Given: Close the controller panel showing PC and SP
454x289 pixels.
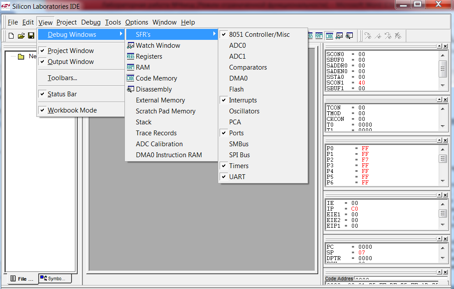Looking at the screenshot, I should pos(445,239).
